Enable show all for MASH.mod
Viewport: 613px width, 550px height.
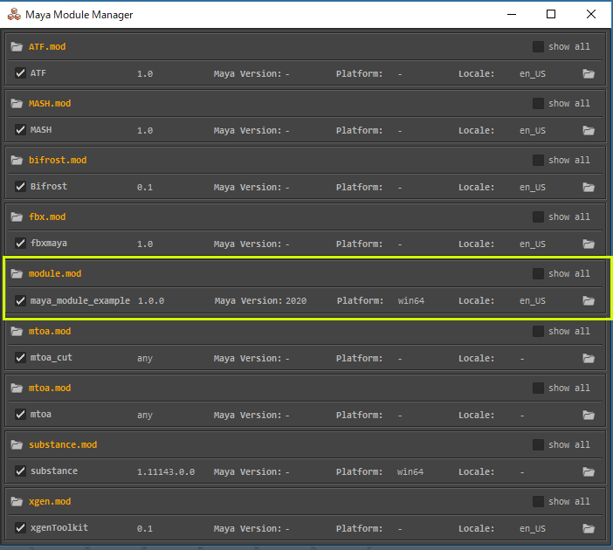[539, 104]
